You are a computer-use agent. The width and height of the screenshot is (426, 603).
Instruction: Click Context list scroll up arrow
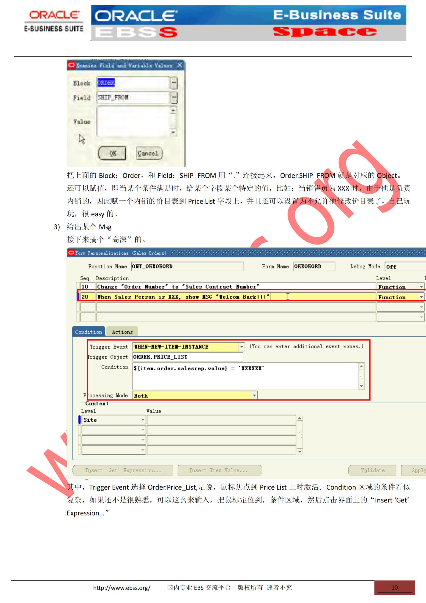tap(300, 418)
